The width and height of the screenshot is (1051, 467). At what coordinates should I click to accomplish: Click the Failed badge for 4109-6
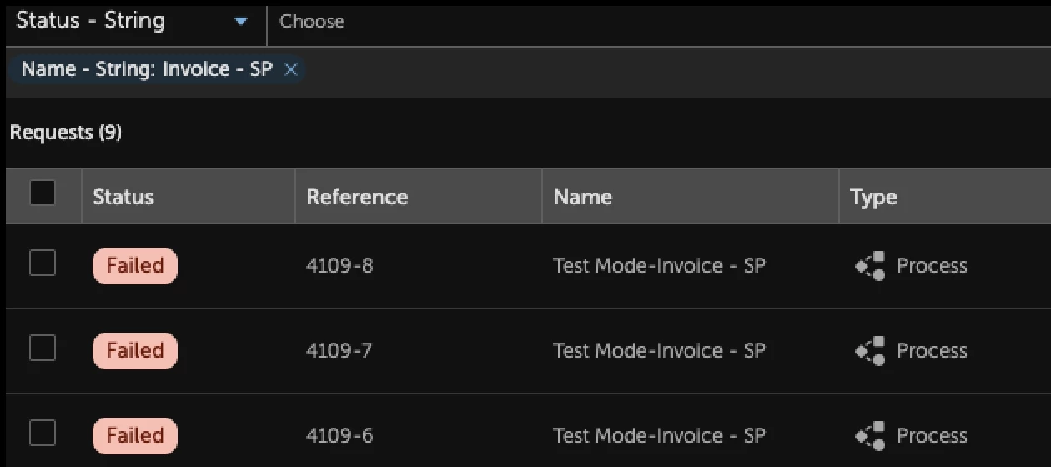point(135,436)
